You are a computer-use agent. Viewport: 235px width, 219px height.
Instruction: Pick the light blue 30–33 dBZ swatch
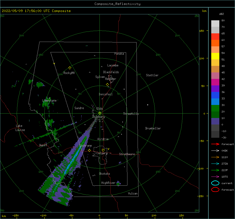pos(215,102)
